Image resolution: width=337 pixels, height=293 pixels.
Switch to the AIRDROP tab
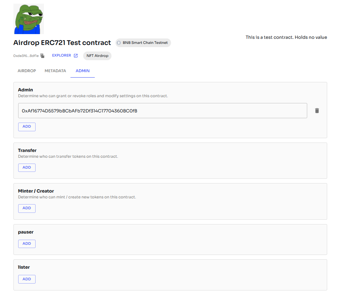[27, 71]
